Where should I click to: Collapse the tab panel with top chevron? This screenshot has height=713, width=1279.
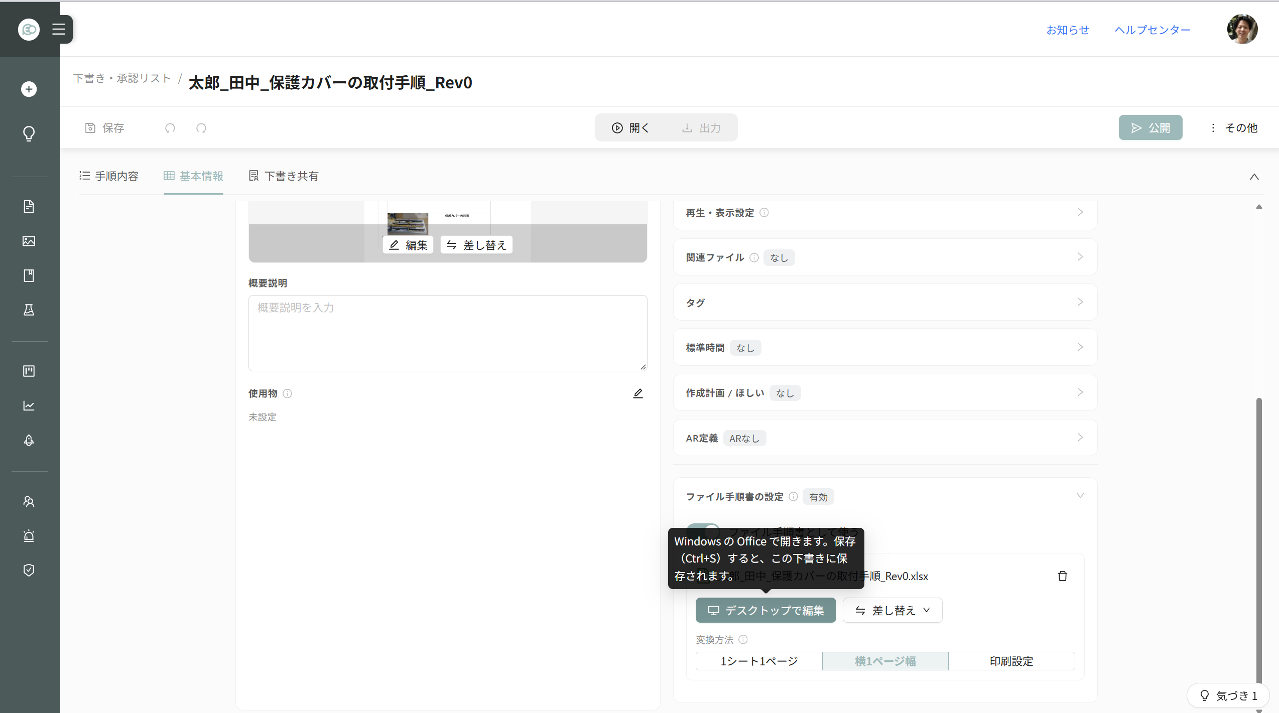pyautogui.click(x=1254, y=177)
